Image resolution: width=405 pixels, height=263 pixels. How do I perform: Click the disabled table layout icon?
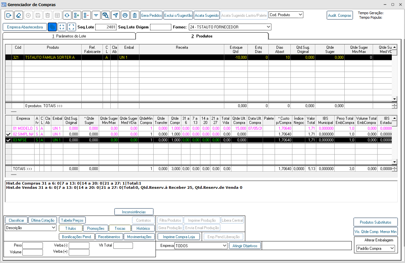(57, 15)
